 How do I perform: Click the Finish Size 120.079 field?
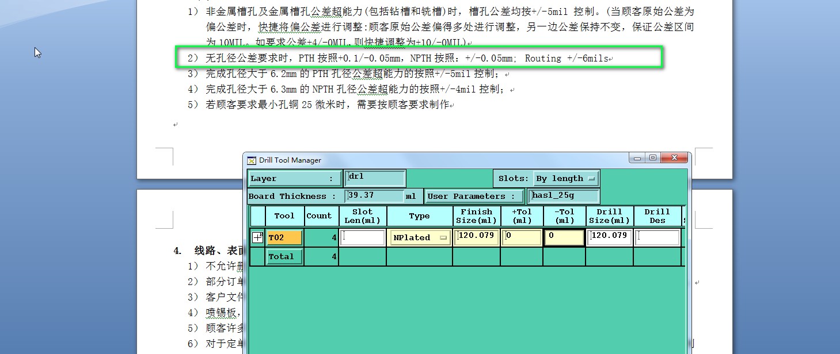[476, 237]
